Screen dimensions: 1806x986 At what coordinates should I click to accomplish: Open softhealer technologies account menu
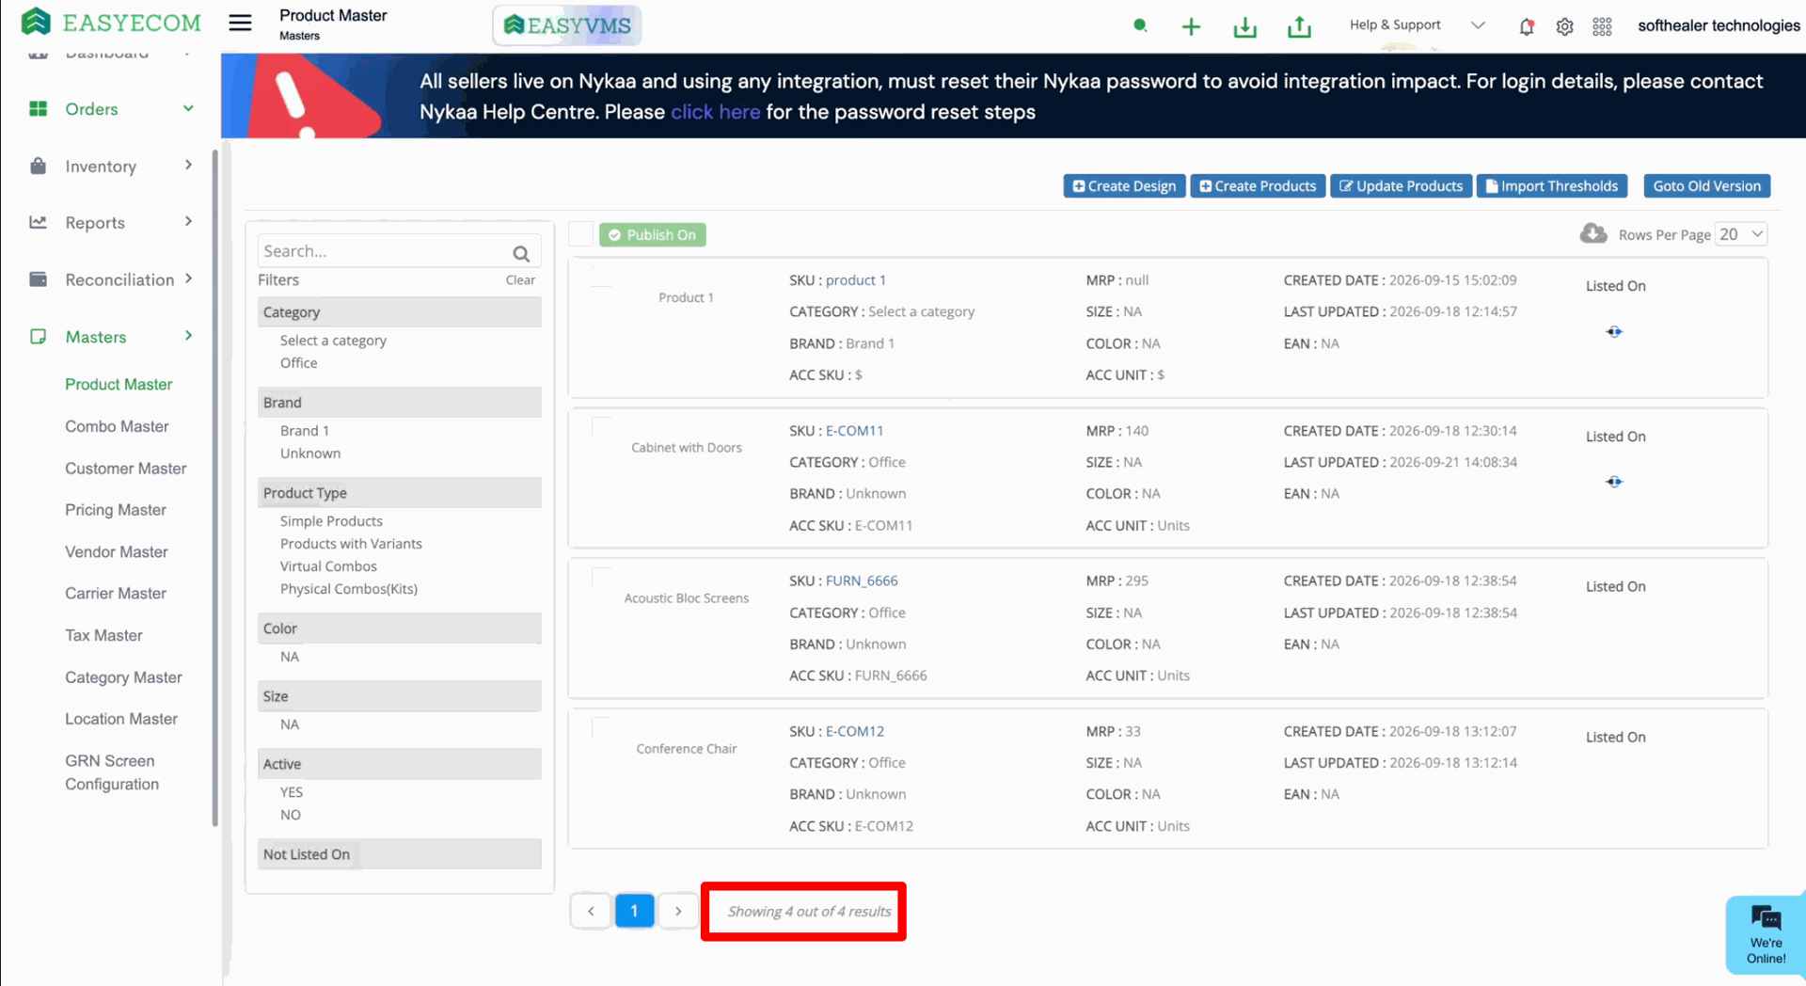(x=1719, y=25)
